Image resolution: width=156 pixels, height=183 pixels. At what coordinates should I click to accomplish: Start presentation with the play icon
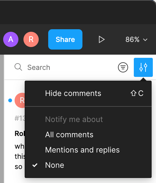click(101, 39)
